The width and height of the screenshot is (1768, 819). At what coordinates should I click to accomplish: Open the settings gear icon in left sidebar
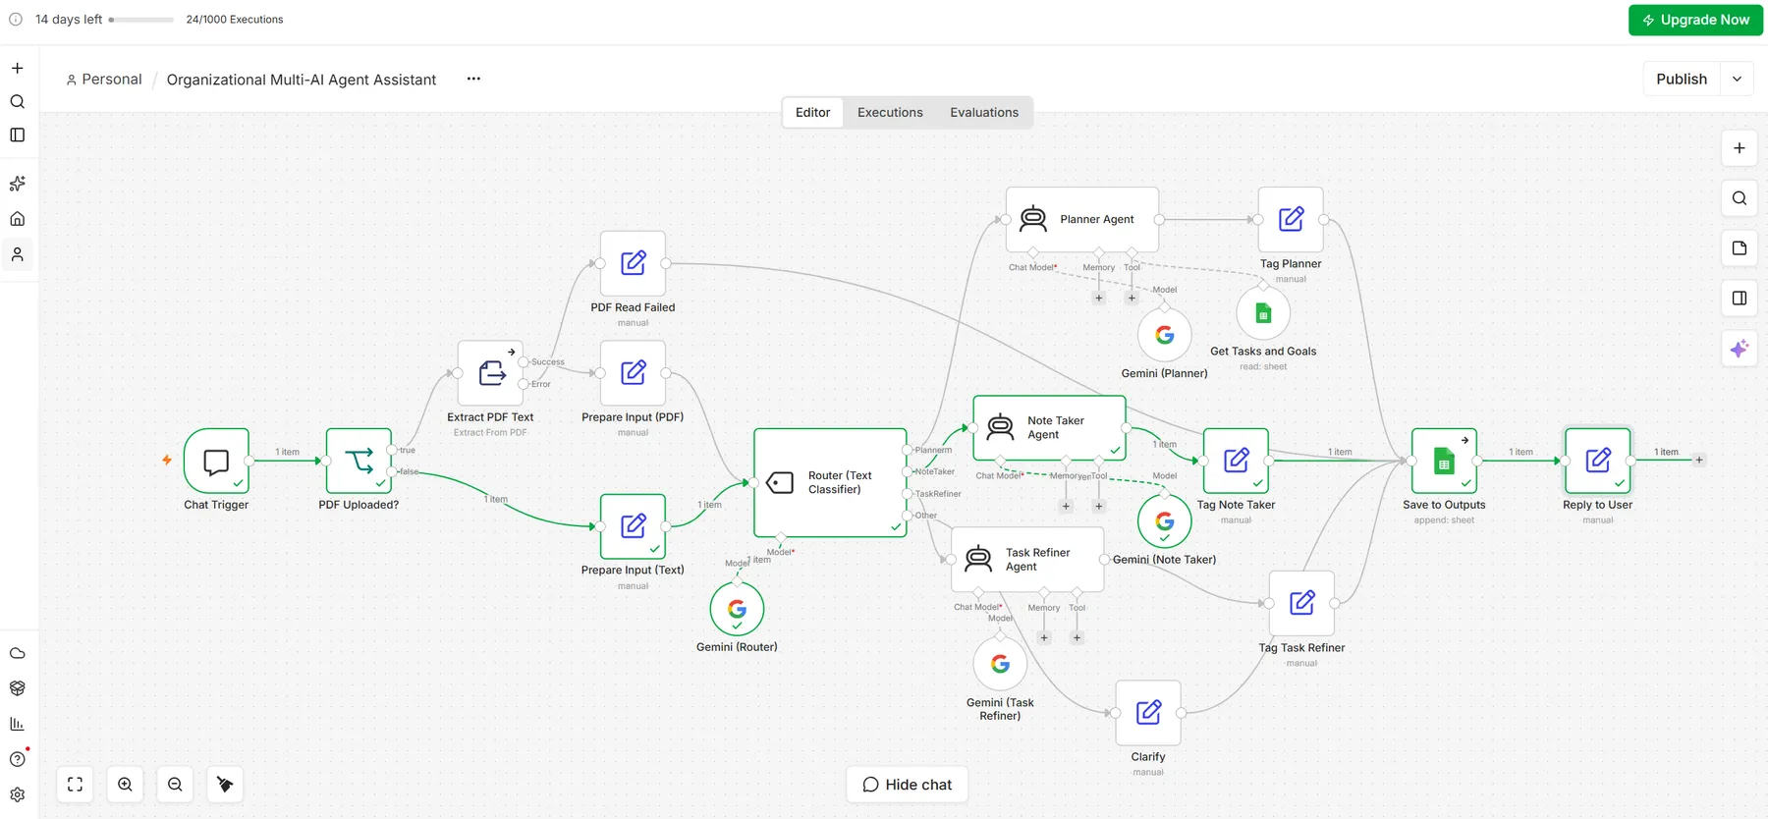(17, 794)
